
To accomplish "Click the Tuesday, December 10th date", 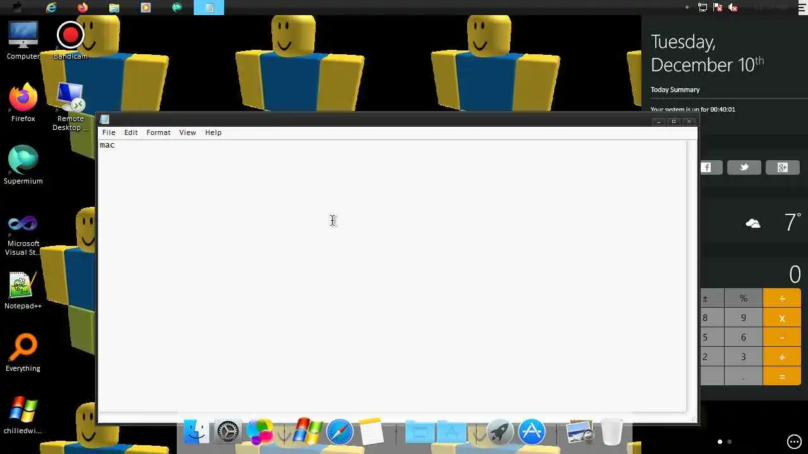I will [707, 53].
